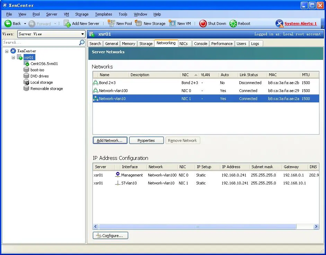Click the Back arrow icon
The height and width of the screenshot is (255, 326).
[x=8, y=24]
